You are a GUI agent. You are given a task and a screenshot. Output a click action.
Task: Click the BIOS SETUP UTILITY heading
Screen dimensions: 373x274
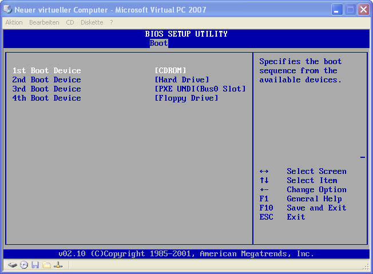point(186,34)
